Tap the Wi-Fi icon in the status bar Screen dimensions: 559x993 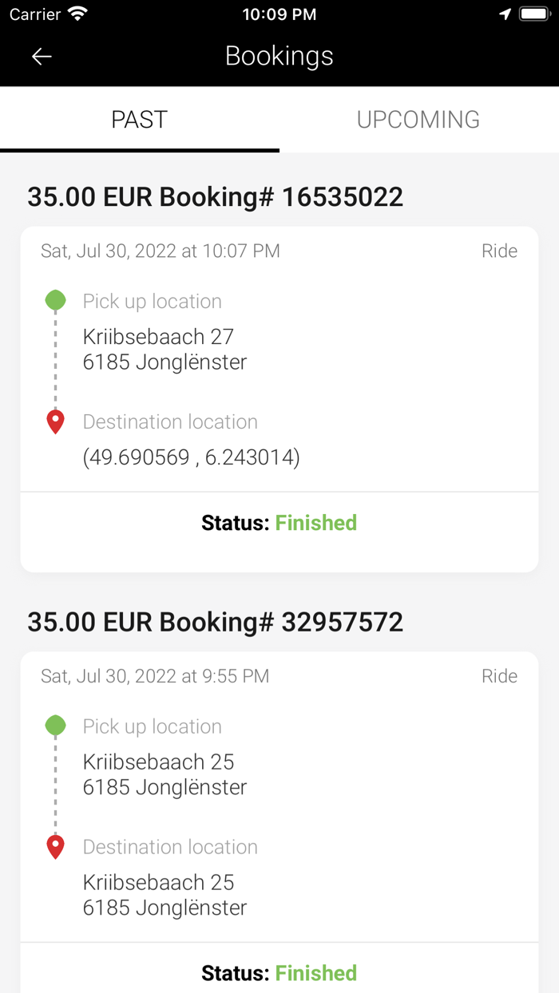tap(76, 13)
